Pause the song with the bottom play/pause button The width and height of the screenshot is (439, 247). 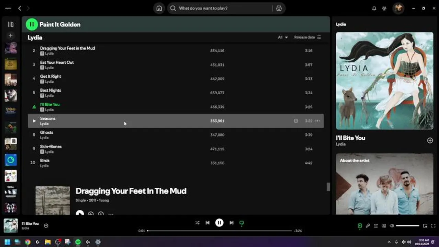coord(219,223)
